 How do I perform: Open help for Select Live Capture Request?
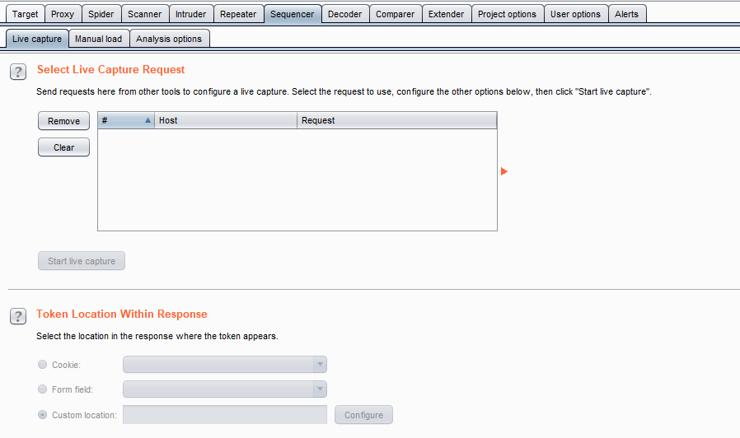tap(18, 72)
